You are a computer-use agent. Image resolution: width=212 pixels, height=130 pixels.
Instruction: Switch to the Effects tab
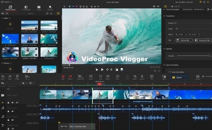point(50,8)
